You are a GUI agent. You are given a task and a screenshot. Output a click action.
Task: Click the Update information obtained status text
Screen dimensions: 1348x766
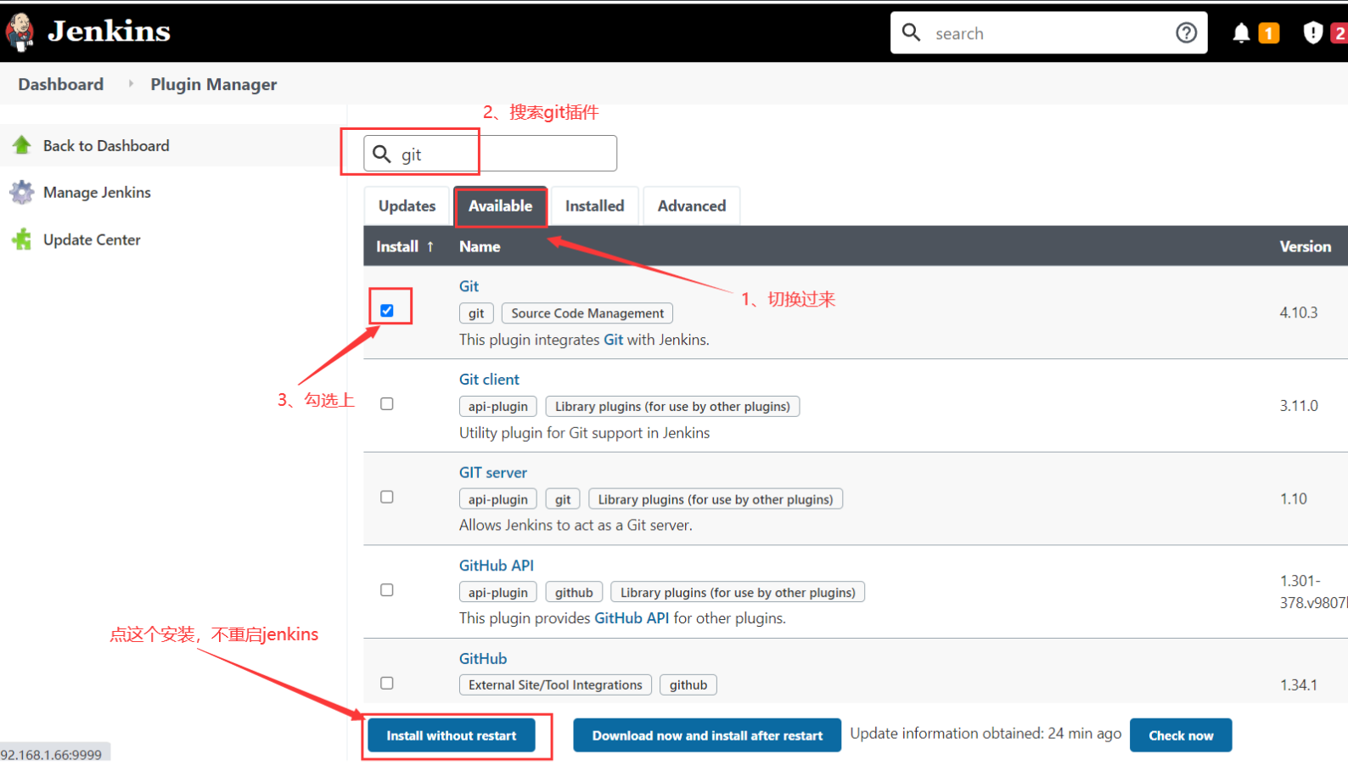tap(986, 734)
